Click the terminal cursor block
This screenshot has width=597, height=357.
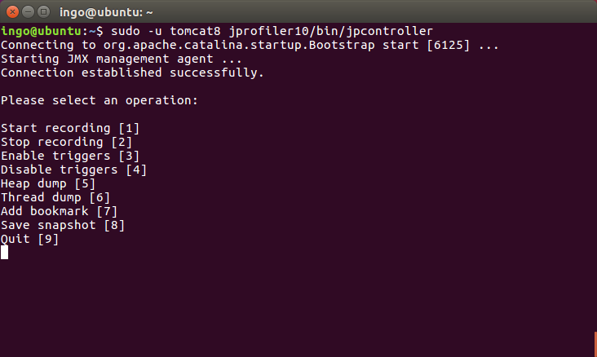click(5, 253)
